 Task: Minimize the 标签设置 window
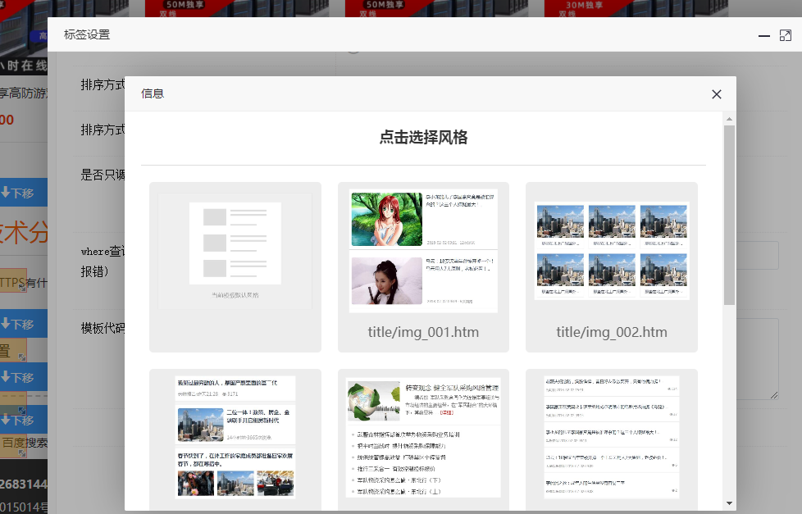(x=763, y=36)
